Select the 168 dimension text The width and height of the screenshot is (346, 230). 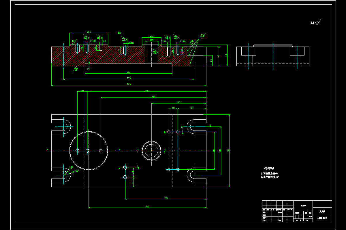166,198
